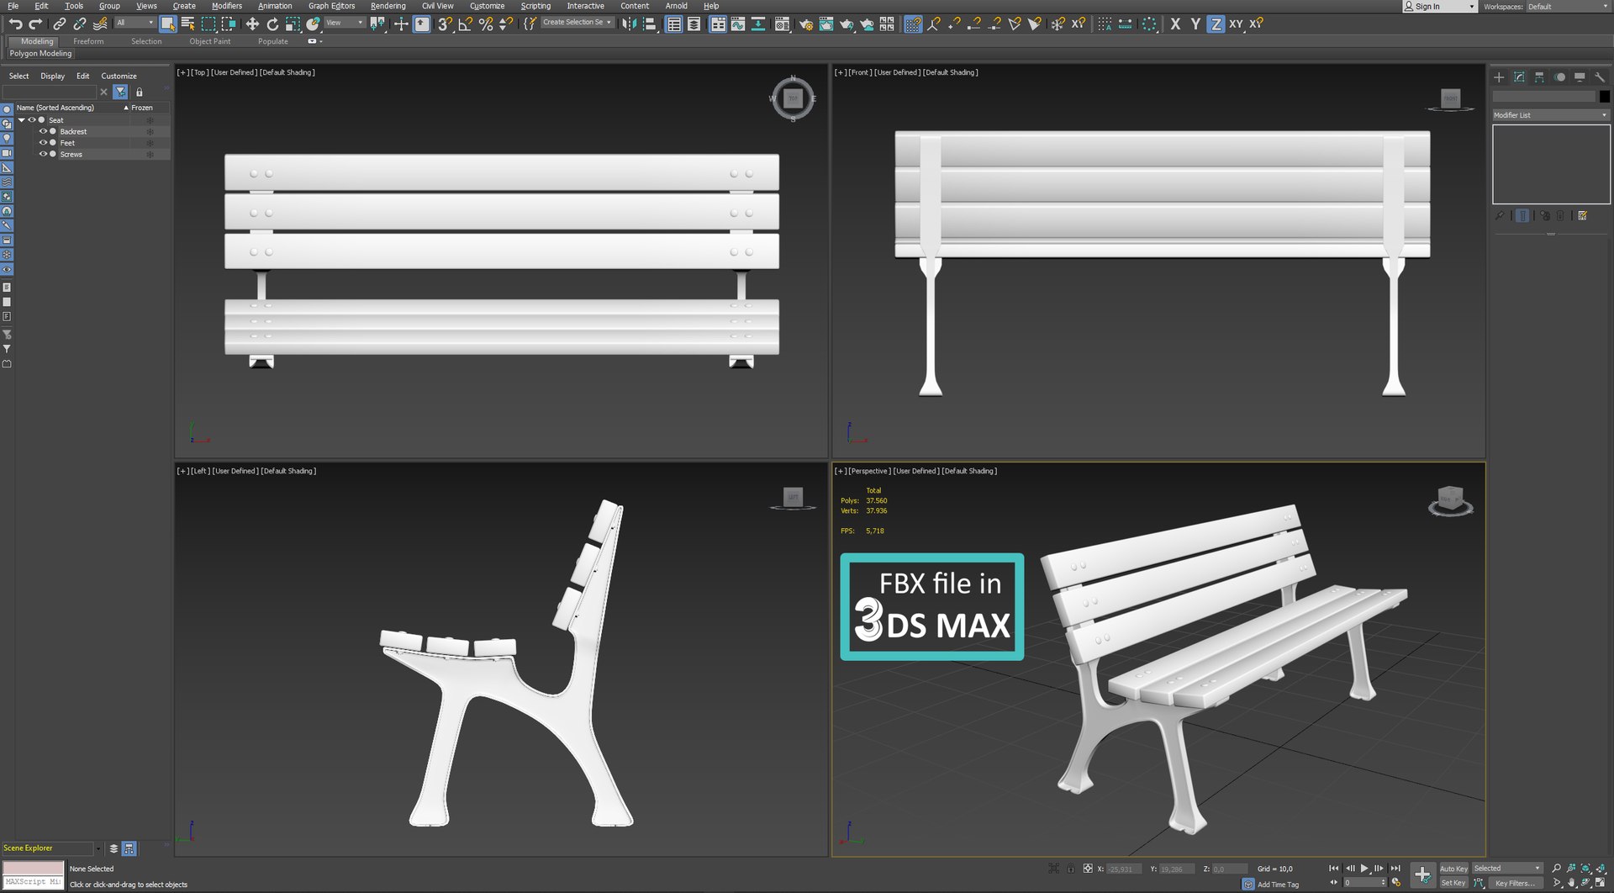Open the Graph Editors menu
Viewport: 1614px width, 893px height.
(331, 6)
